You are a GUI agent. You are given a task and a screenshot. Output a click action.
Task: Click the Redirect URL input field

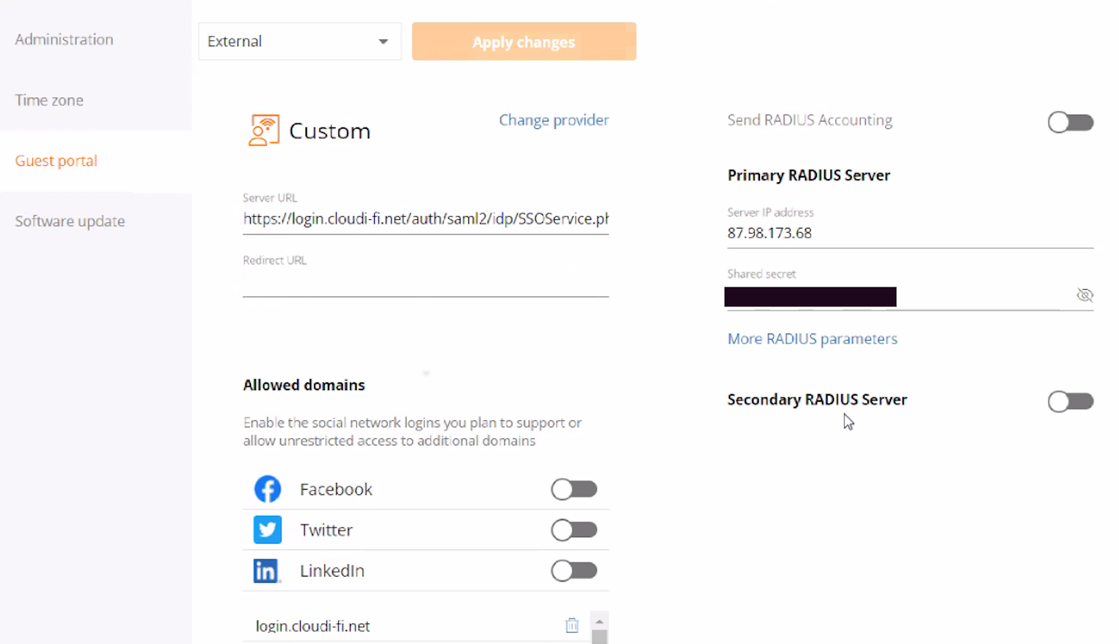(425, 284)
